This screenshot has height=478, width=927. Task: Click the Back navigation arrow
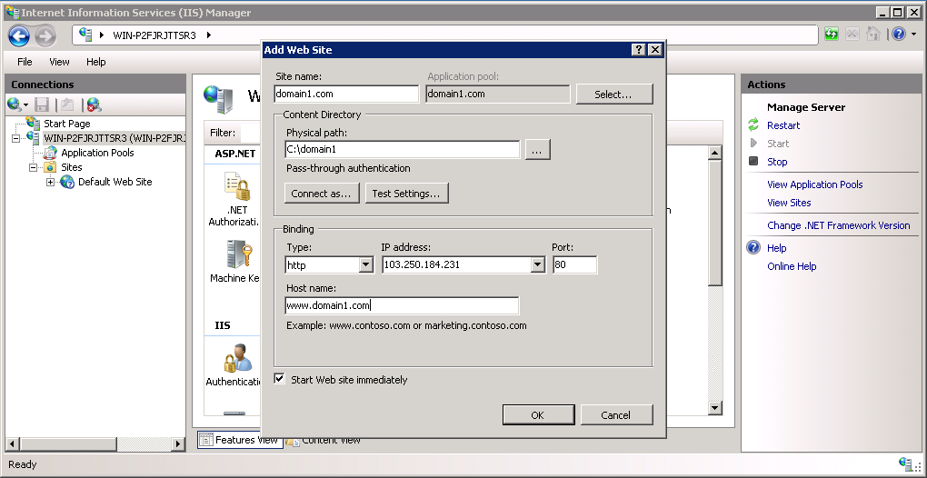[18, 35]
